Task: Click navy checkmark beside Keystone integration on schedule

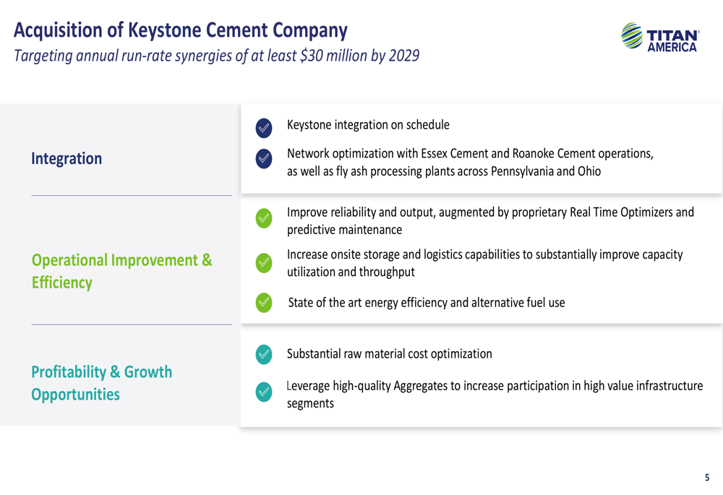Action: tap(264, 128)
